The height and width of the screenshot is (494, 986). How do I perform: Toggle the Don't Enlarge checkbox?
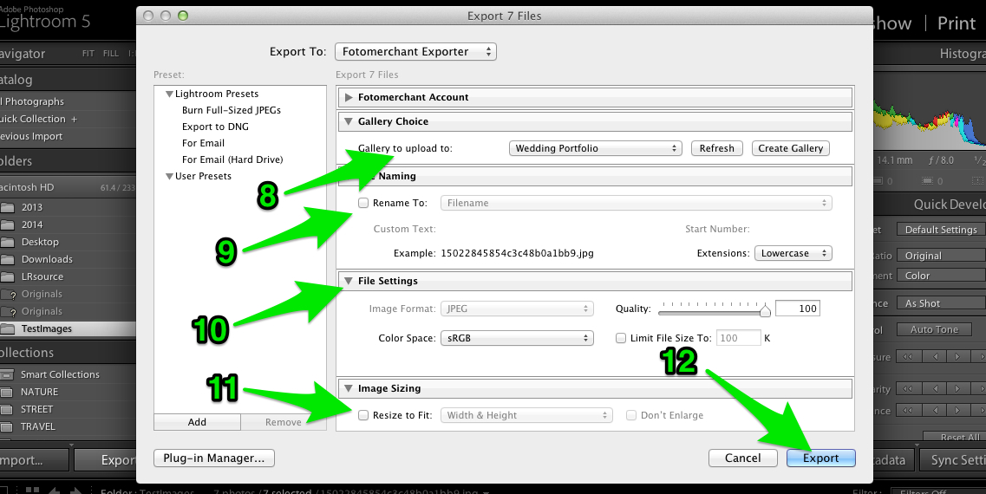click(x=631, y=415)
